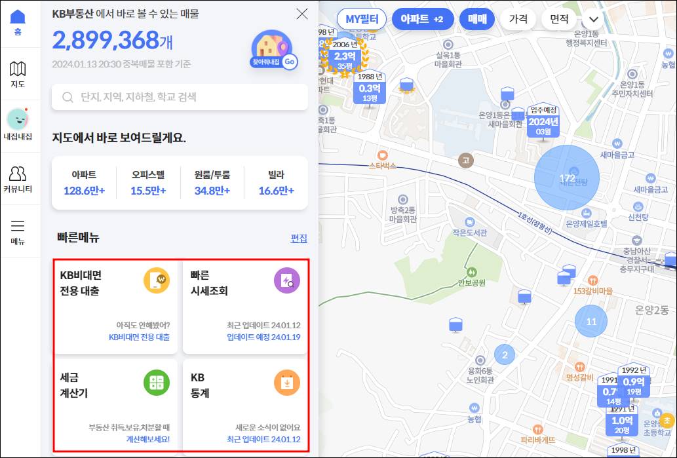Close the KB부동산 listings panel
Viewport: 677px width, 458px height.
[x=302, y=14]
